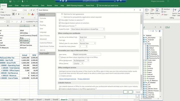Click the Clear eraser icon
This screenshot has height=101, width=180.
coord(162,15)
